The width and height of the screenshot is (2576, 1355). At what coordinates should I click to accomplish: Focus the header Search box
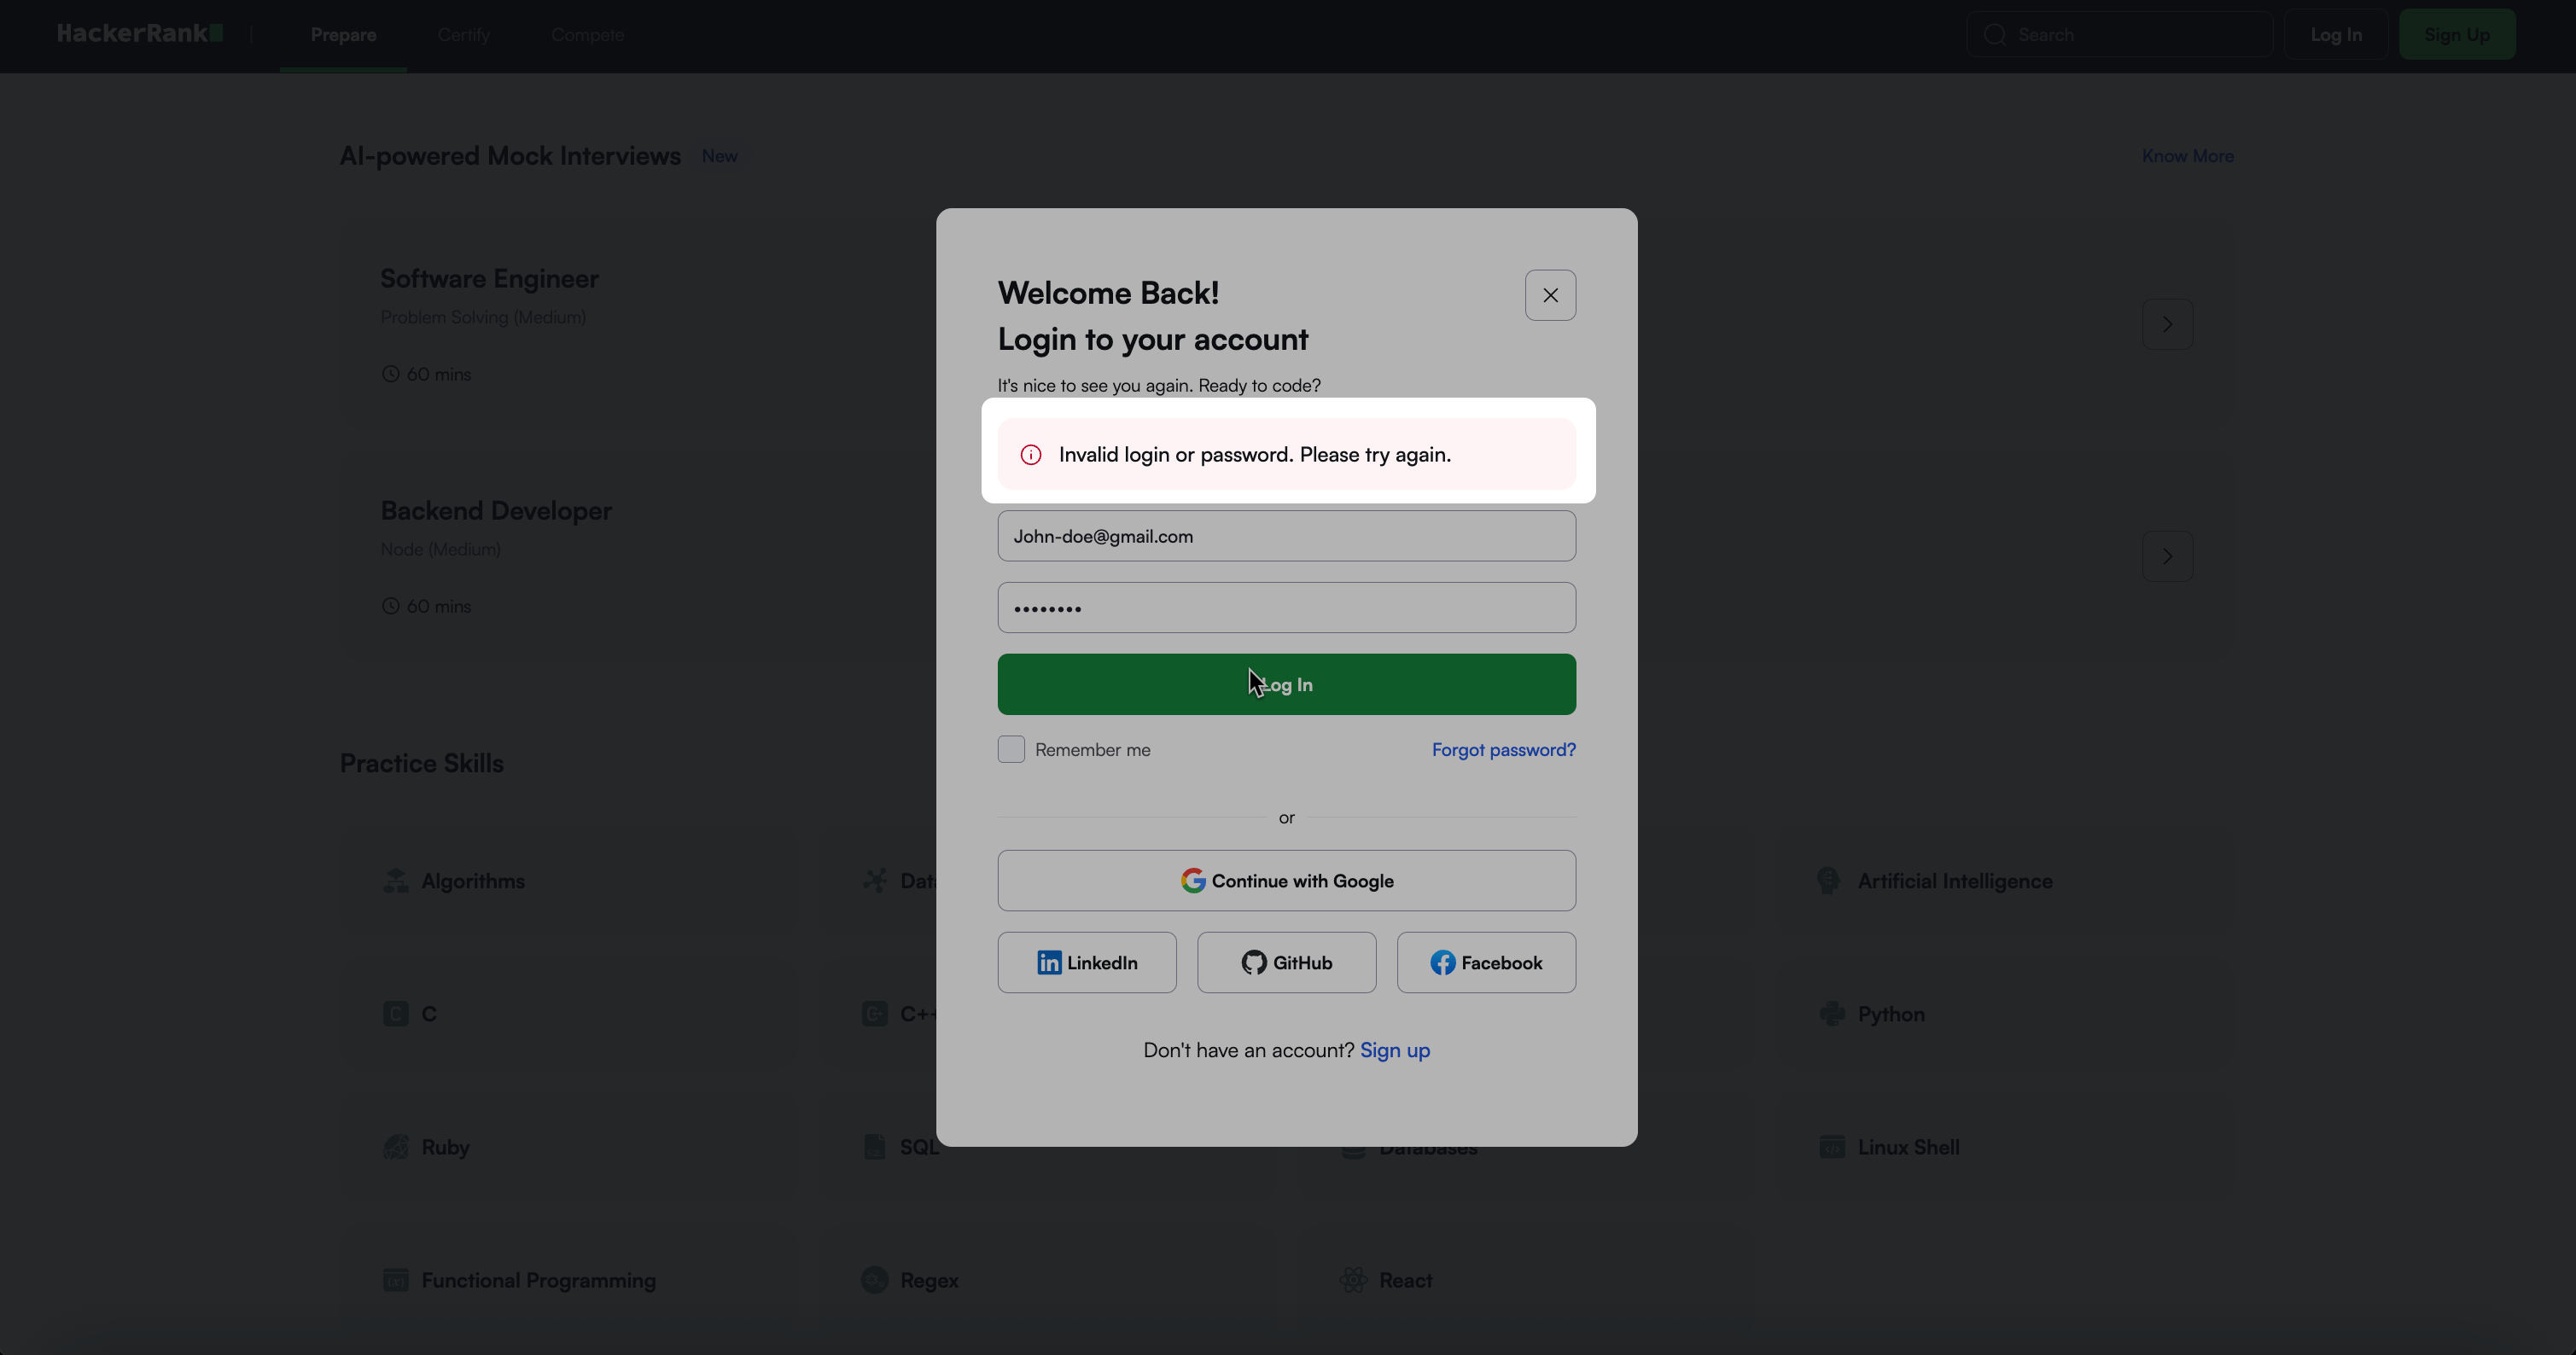[2120, 35]
